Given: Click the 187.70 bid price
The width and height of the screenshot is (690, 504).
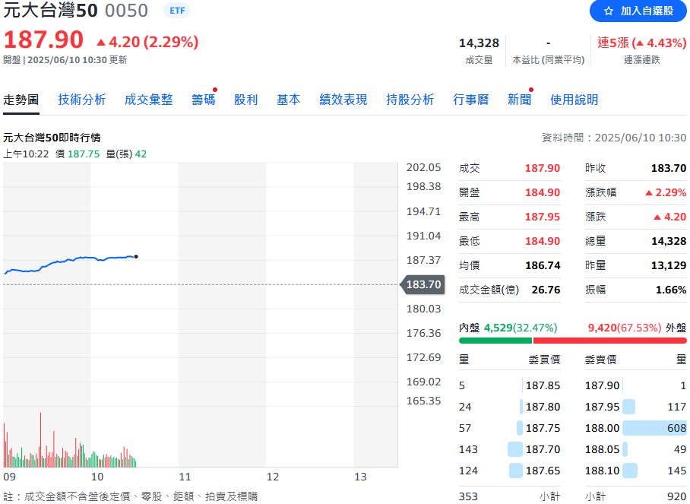Looking at the screenshot, I should pyautogui.click(x=543, y=449).
